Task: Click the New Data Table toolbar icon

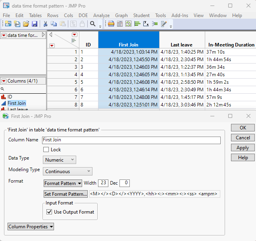Action: tap(8, 24)
